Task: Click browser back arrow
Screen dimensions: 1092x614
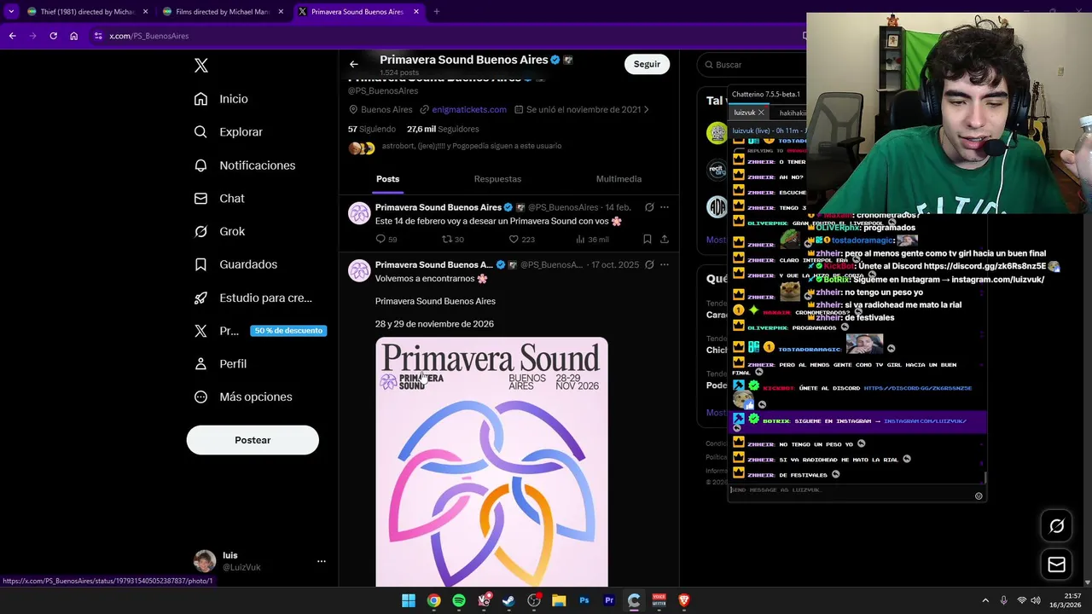Action: coord(12,36)
